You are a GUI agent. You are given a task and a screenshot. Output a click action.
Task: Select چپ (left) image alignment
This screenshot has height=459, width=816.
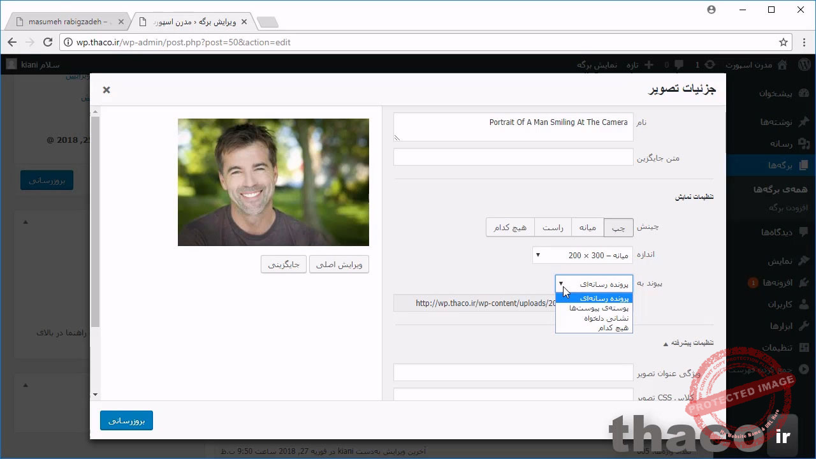pyautogui.click(x=618, y=228)
